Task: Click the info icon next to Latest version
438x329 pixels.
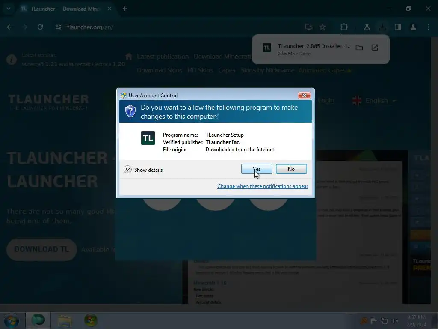Action: [x=12, y=60]
